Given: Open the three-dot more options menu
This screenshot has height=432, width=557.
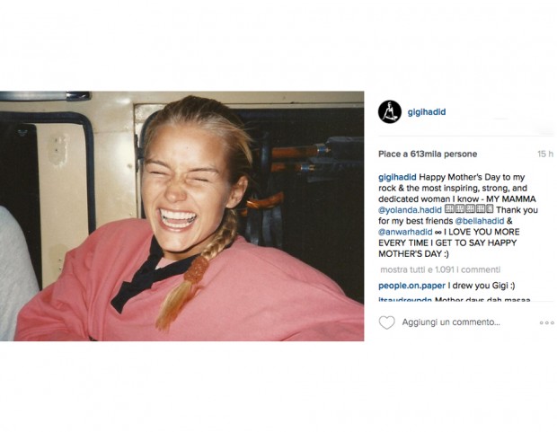Looking at the screenshot, I should tap(546, 322).
